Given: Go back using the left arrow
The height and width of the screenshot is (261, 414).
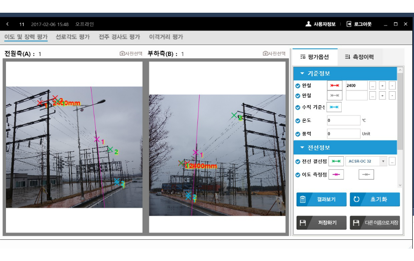Looking at the screenshot, I should pyautogui.click(x=8, y=24).
